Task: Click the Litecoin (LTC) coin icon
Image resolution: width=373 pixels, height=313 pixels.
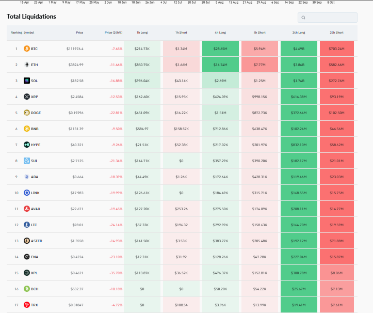Action: coord(27,225)
